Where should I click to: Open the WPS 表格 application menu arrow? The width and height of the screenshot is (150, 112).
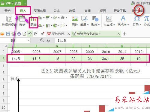pyautogui.click(x=25, y=3)
